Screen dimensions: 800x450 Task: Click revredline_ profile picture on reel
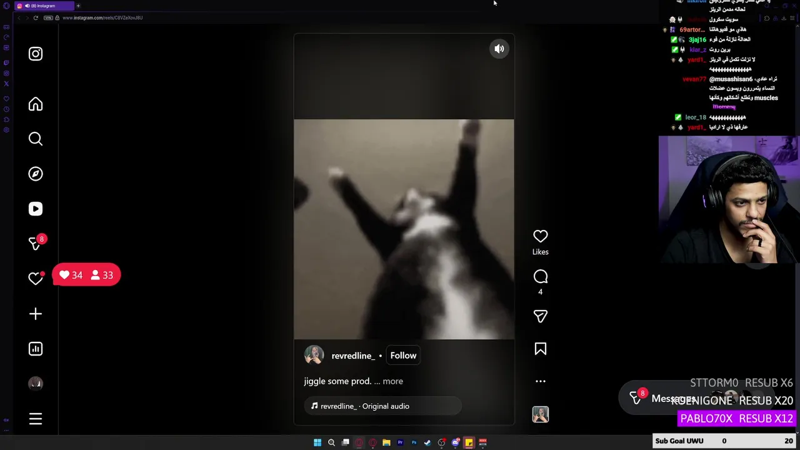pos(314,355)
